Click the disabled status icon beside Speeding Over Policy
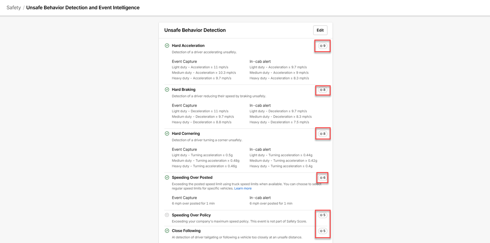 (167, 215)
